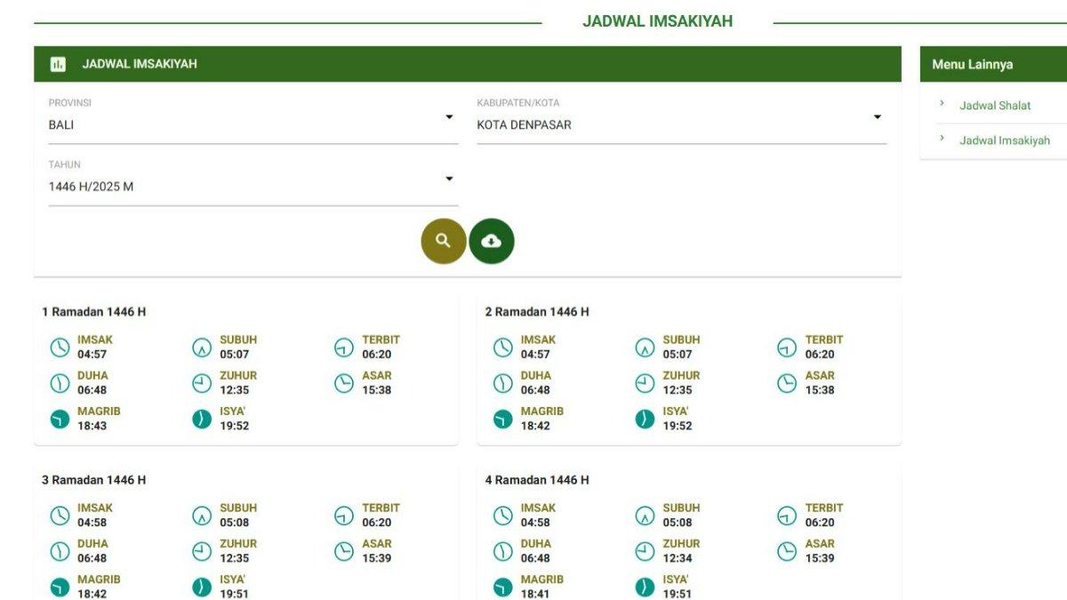The image size is (1067, 600).
Task: Click the Jadwal Imsakiyah green panel title
Action: (x=140, y=64)
